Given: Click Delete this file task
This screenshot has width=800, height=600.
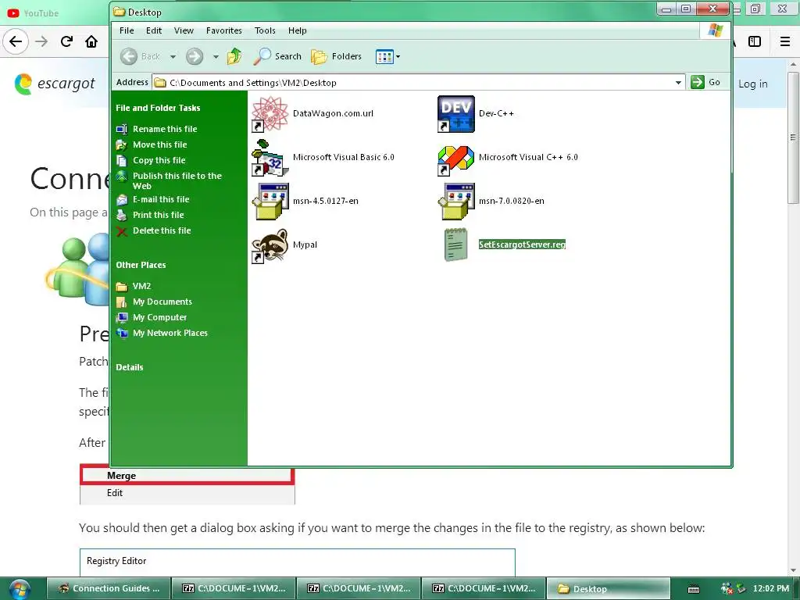Looking at the screenshot, I should (x=162, y=230).
